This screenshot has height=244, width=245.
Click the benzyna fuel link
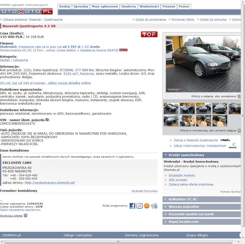coord(87,73)
